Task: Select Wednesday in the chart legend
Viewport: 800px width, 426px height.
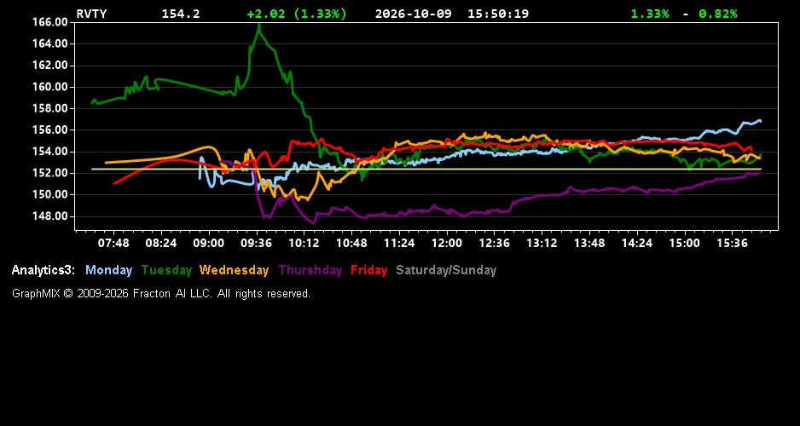Action: (x=235, y=271)
